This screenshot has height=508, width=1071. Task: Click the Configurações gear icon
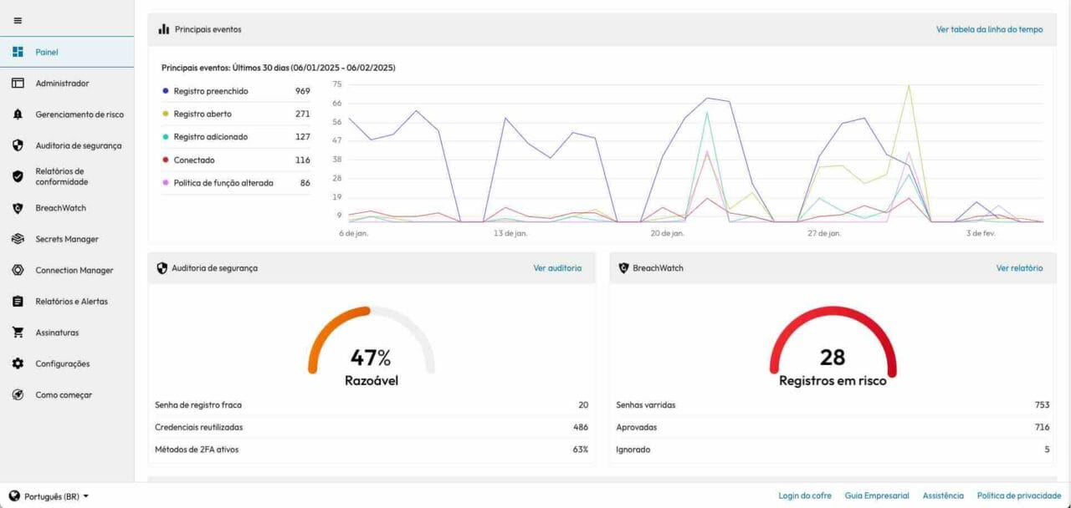[x=18, y=363]
